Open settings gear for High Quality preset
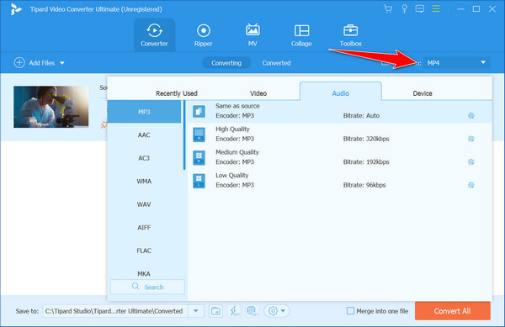The width and height of the screenshot is (505, 327). [470, 139]
